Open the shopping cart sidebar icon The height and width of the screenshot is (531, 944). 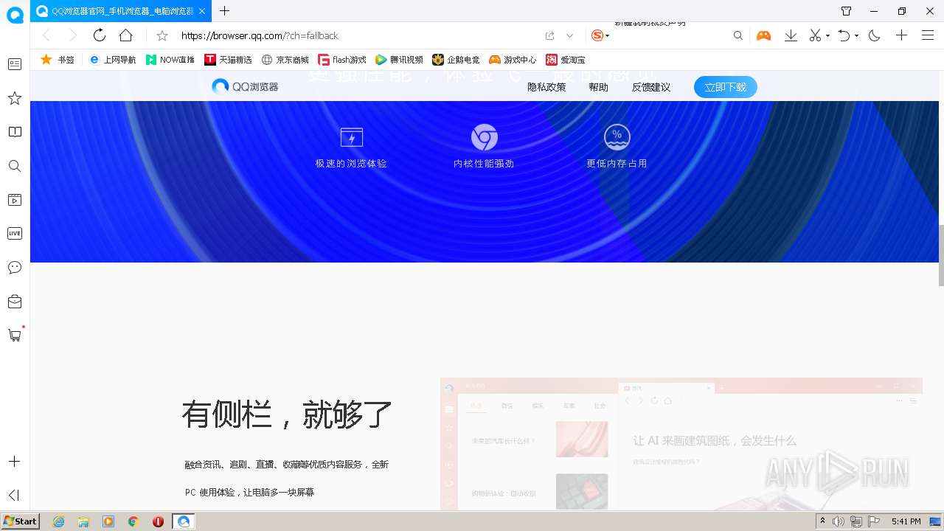coord(14,335)
